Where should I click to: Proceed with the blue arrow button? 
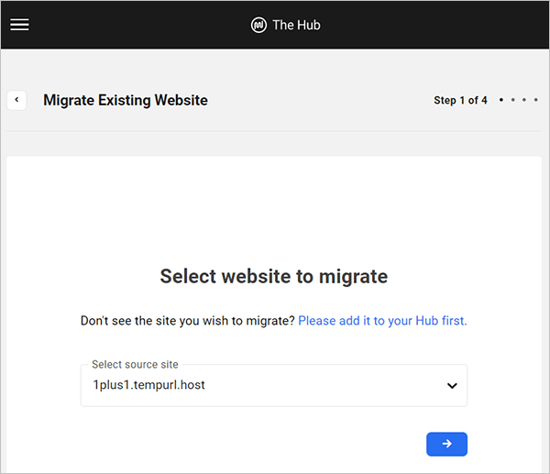pyautogui.click(x=446, y=444)
